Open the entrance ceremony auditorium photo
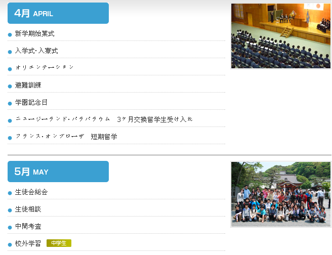The height and width of the screenshot is (255, 332). pyautogui.click(x=281, y=36)
